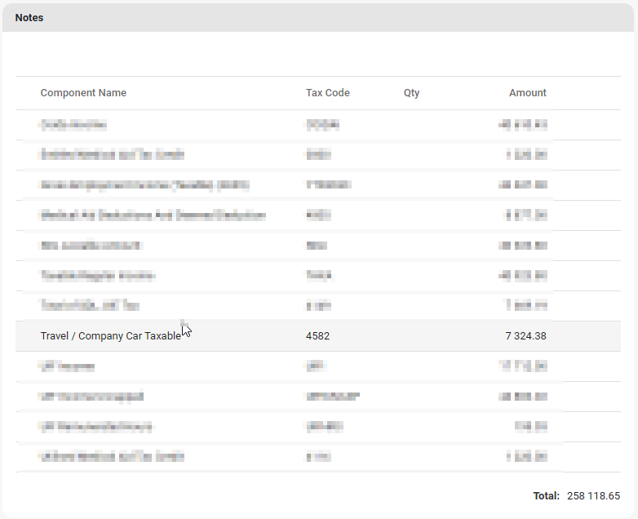638x519 pixels.
Task: Click the blurred amount in the last row
Action: click(x=529, y=457)
